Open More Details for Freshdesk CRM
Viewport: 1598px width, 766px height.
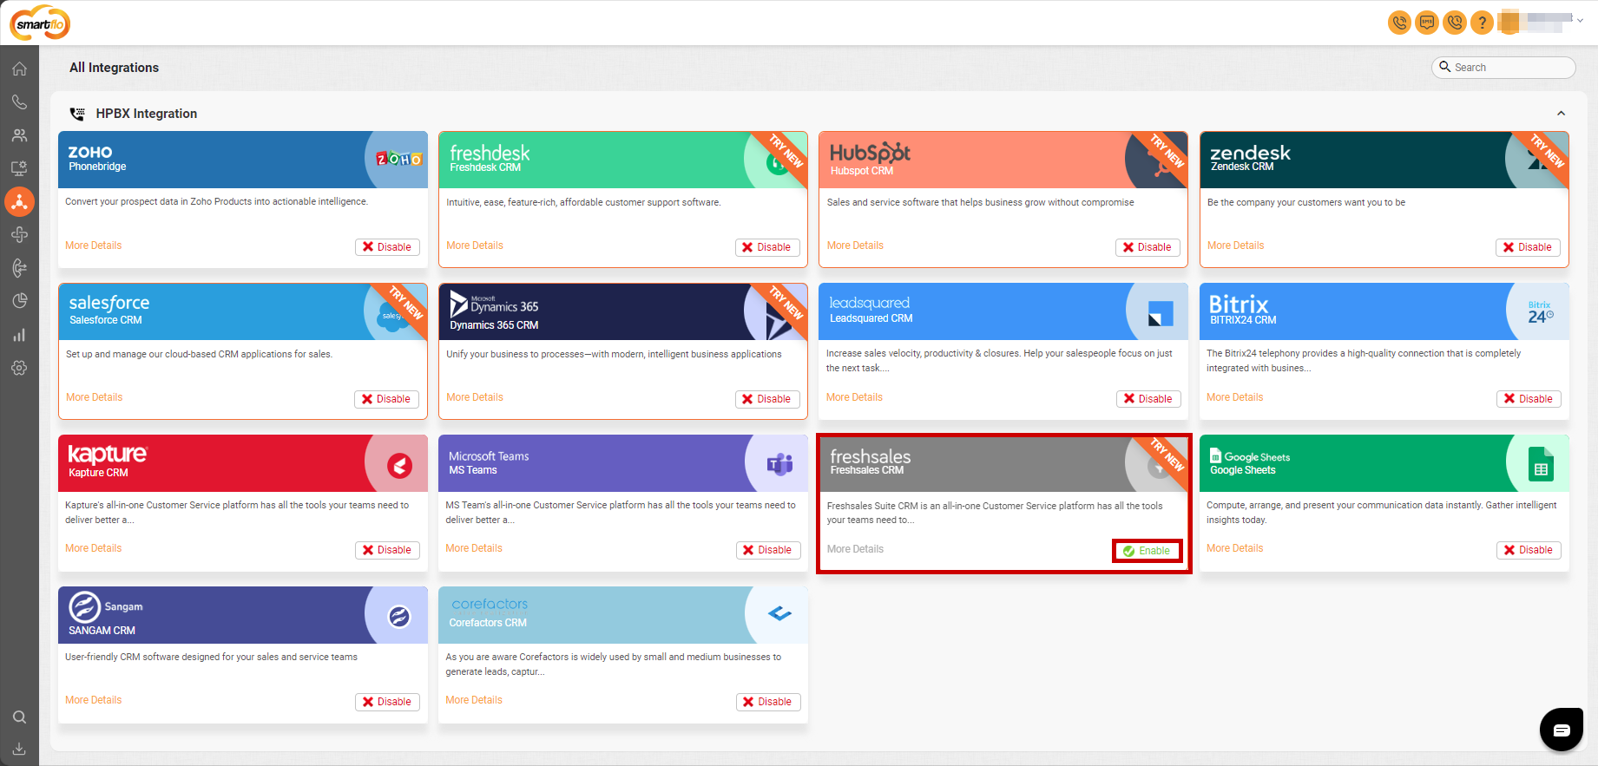pos(475,246)
